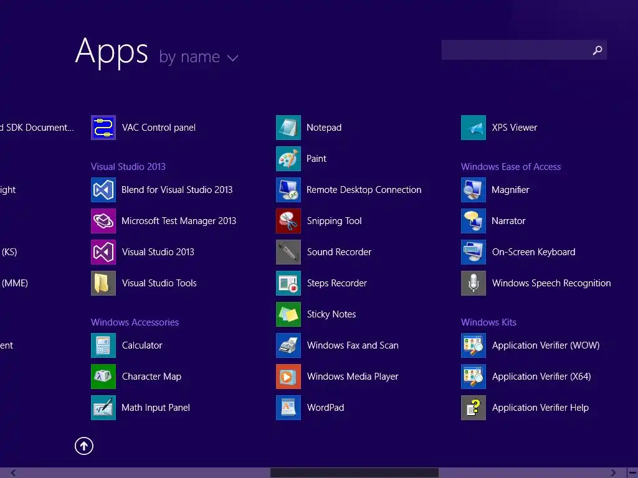Open the VAC Control panel icon
This screenshot has width=638, height=478.
pyautogui.click(x=103, y=128)
